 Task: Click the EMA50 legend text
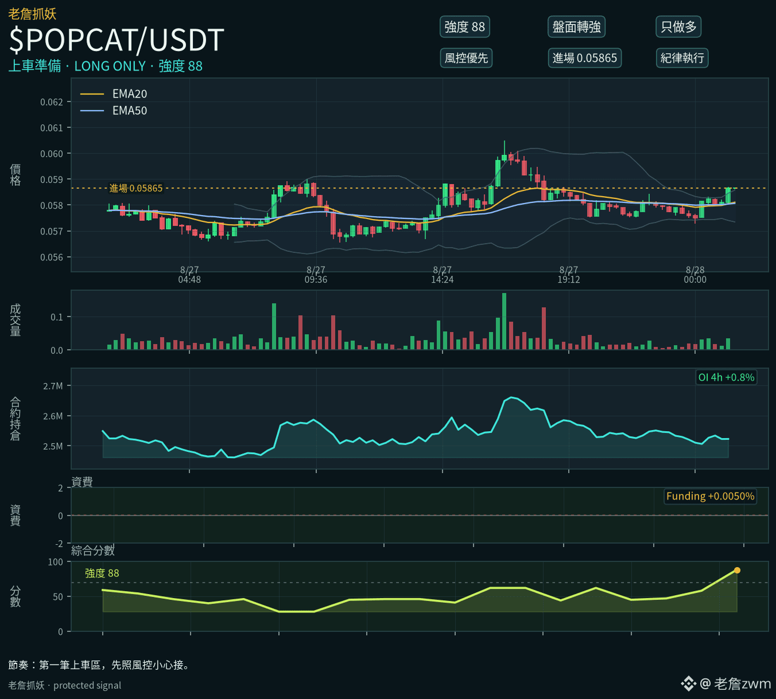coord(130,111)
